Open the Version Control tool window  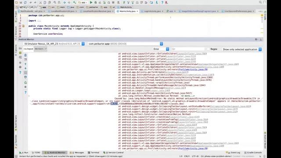point(113,152)
